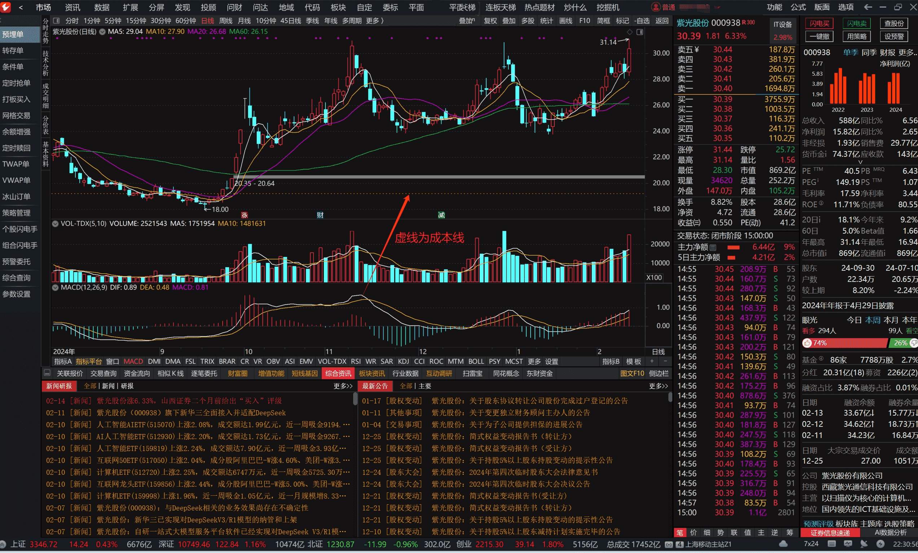
Task: Click the back arrow icon in title bar
Action: tap(868, 7)
